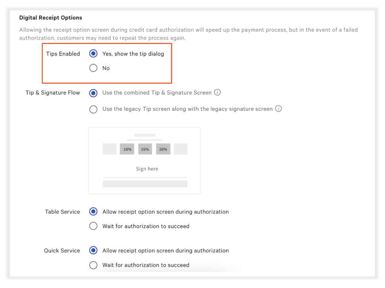This screenshot has width=385, height=288.
Task: Enable tips by choosing Yes, show the tip dialog
Action: [x=93, y=54]
